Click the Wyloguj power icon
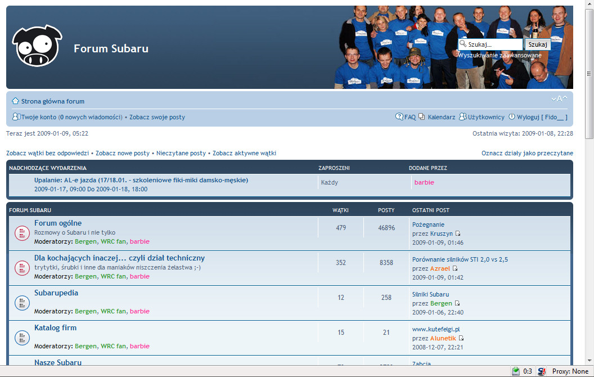594x377 pixels. point(512,117)
